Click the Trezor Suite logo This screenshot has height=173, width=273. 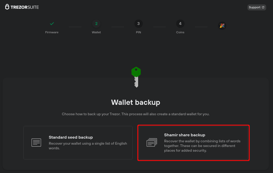(22, 7)
